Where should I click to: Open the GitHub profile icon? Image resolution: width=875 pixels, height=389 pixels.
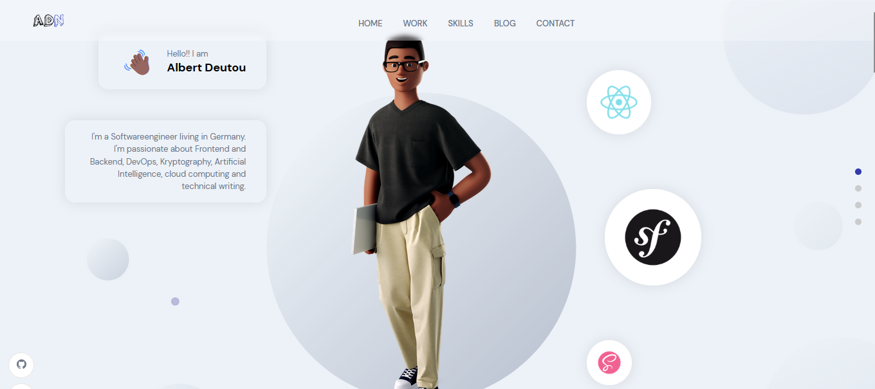(x=21, y=365)
